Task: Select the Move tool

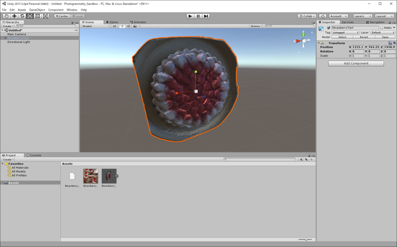Action: pyautogui.click(x=14, y=16)
